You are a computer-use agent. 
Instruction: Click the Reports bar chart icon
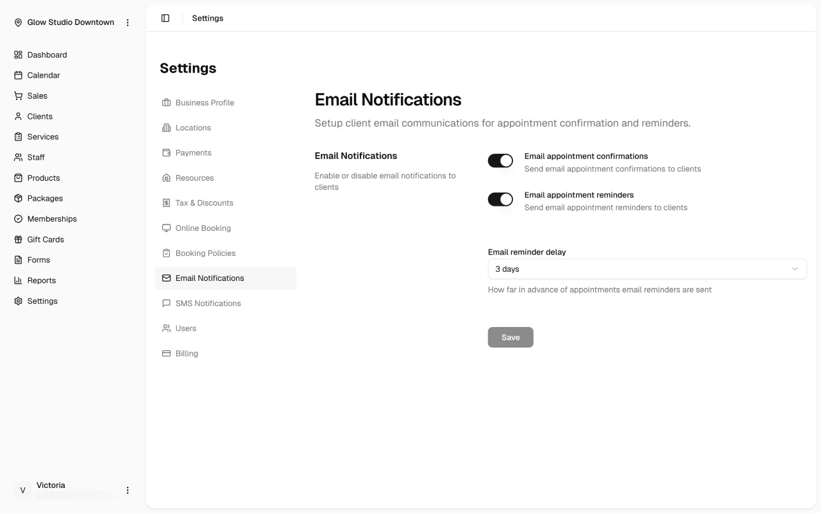[18, 280]
